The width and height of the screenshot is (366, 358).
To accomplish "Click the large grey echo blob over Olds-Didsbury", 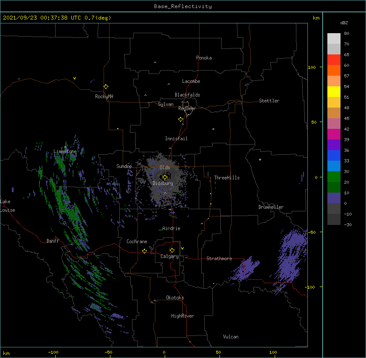I will click(x=166, y=180).
